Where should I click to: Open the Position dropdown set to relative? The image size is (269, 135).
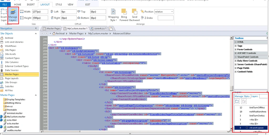tap(164, 12)
